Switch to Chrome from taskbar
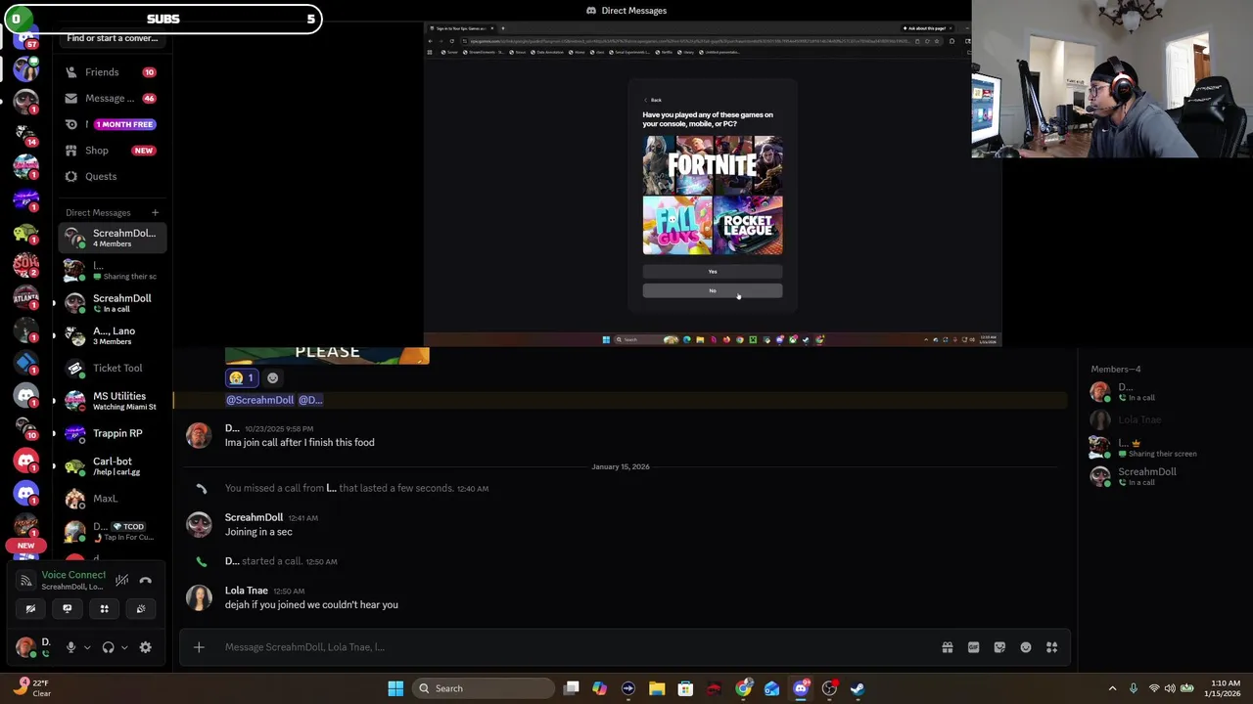This screenshot has width=1253, height=704. [744, 688]
